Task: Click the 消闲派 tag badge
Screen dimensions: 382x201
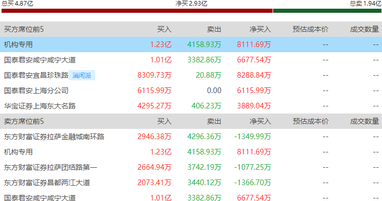Action: pyautogui.click(x=82, y=75)
